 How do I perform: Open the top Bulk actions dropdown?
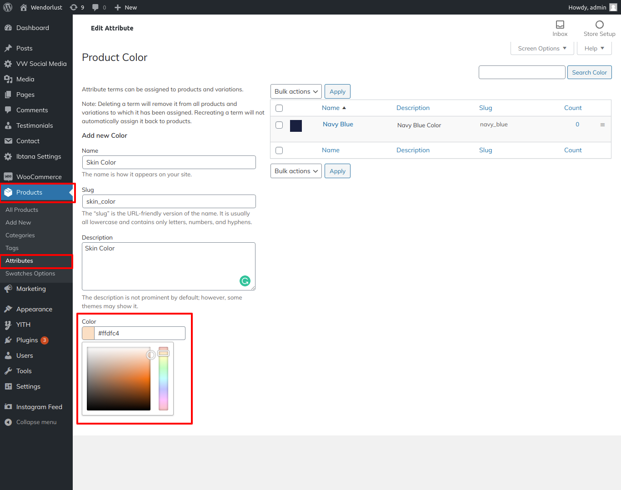tap(296, 91)
